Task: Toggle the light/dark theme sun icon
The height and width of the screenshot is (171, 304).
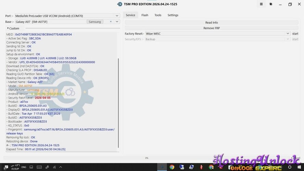Action: [x=270, y=4]
